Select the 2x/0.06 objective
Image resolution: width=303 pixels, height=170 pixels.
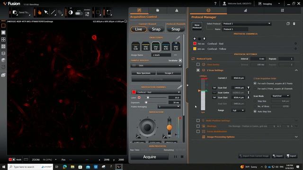[x=136, y=46]
